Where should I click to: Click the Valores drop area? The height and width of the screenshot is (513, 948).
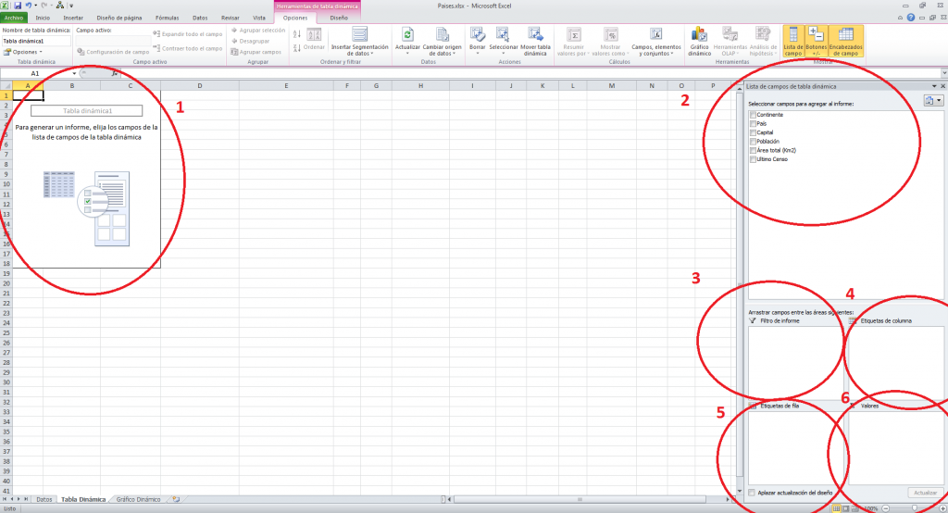pos(896,447)
